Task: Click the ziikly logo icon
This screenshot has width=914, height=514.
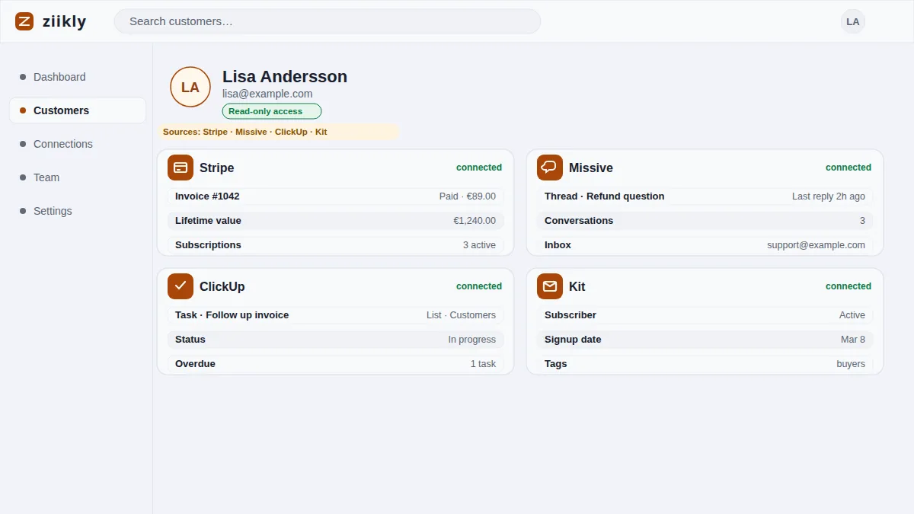Action: tap(24, 21)
